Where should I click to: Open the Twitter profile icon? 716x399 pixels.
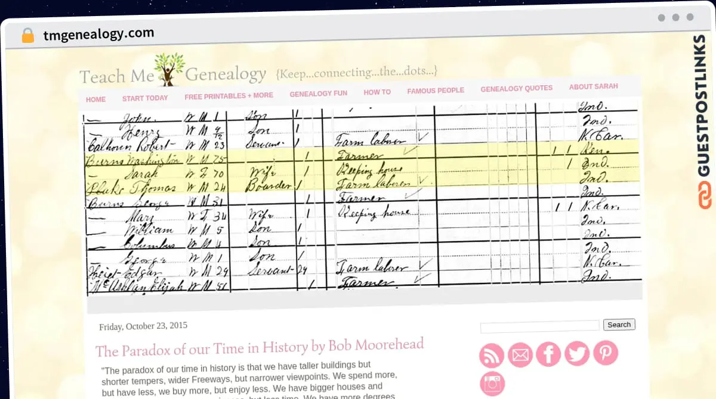576,354
